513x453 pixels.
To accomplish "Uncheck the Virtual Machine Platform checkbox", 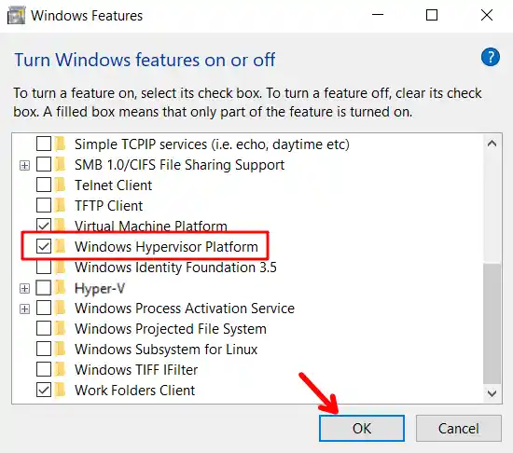I will coord(44,226).
